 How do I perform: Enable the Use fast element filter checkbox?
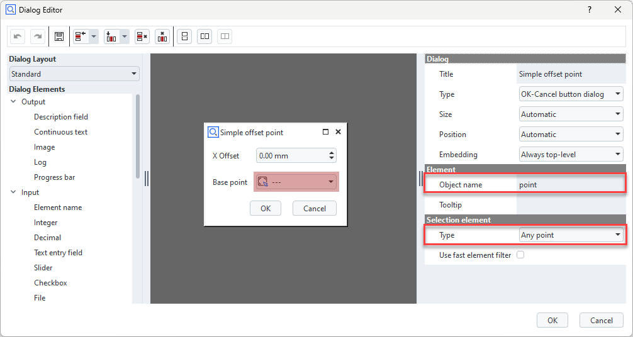(520, 255)
